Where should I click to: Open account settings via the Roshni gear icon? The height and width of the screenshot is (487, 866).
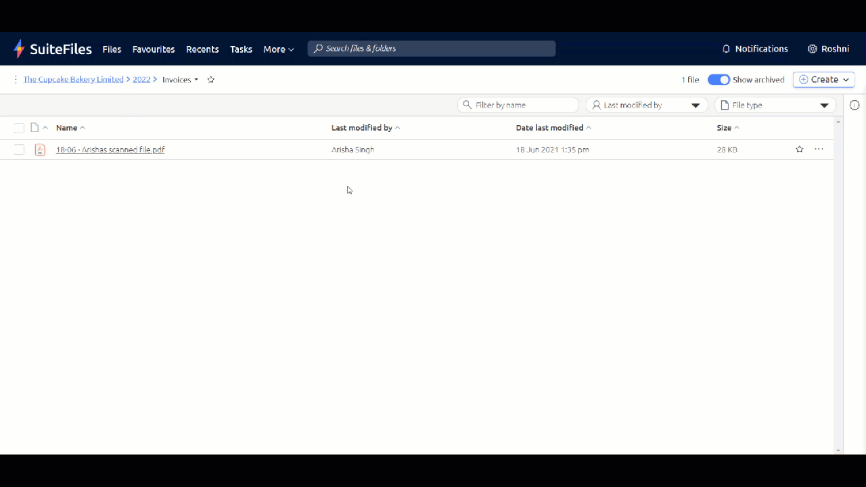[x=813, y=49]
